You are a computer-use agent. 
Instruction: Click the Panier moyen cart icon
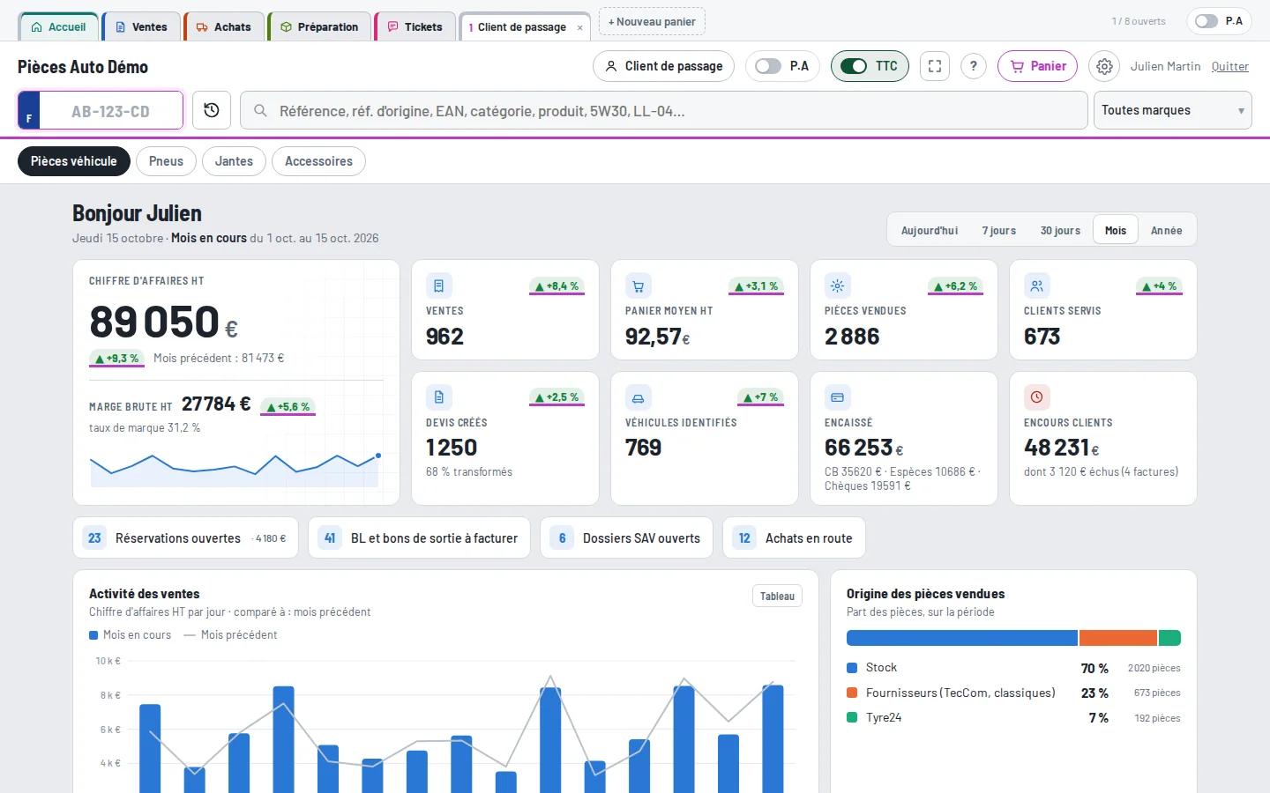[x=639, y=285]
